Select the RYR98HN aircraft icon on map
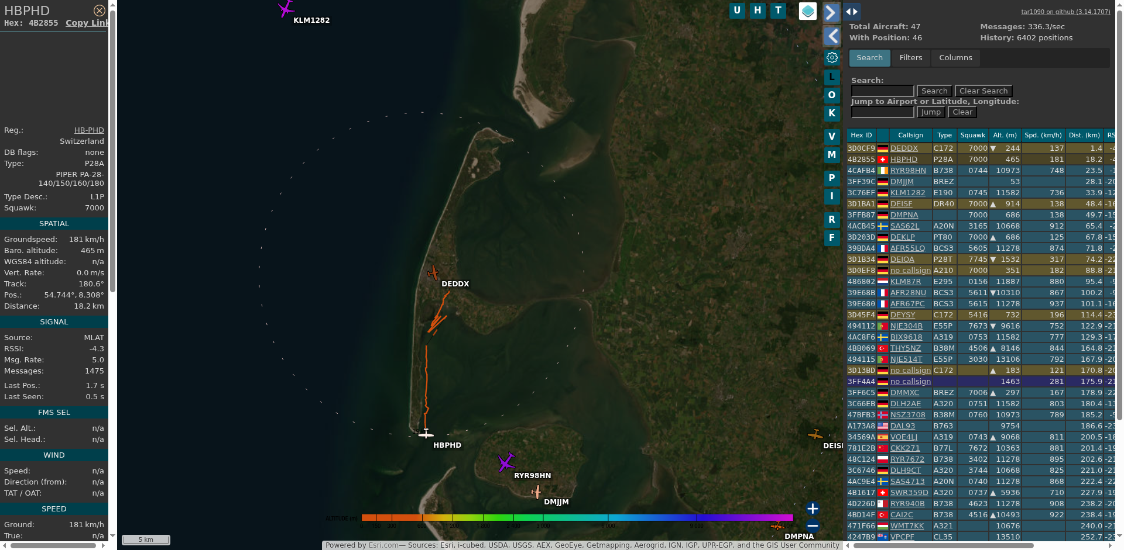Image resolution: width=1124 pixels, height=550 pixels. [x=506, y=462]
